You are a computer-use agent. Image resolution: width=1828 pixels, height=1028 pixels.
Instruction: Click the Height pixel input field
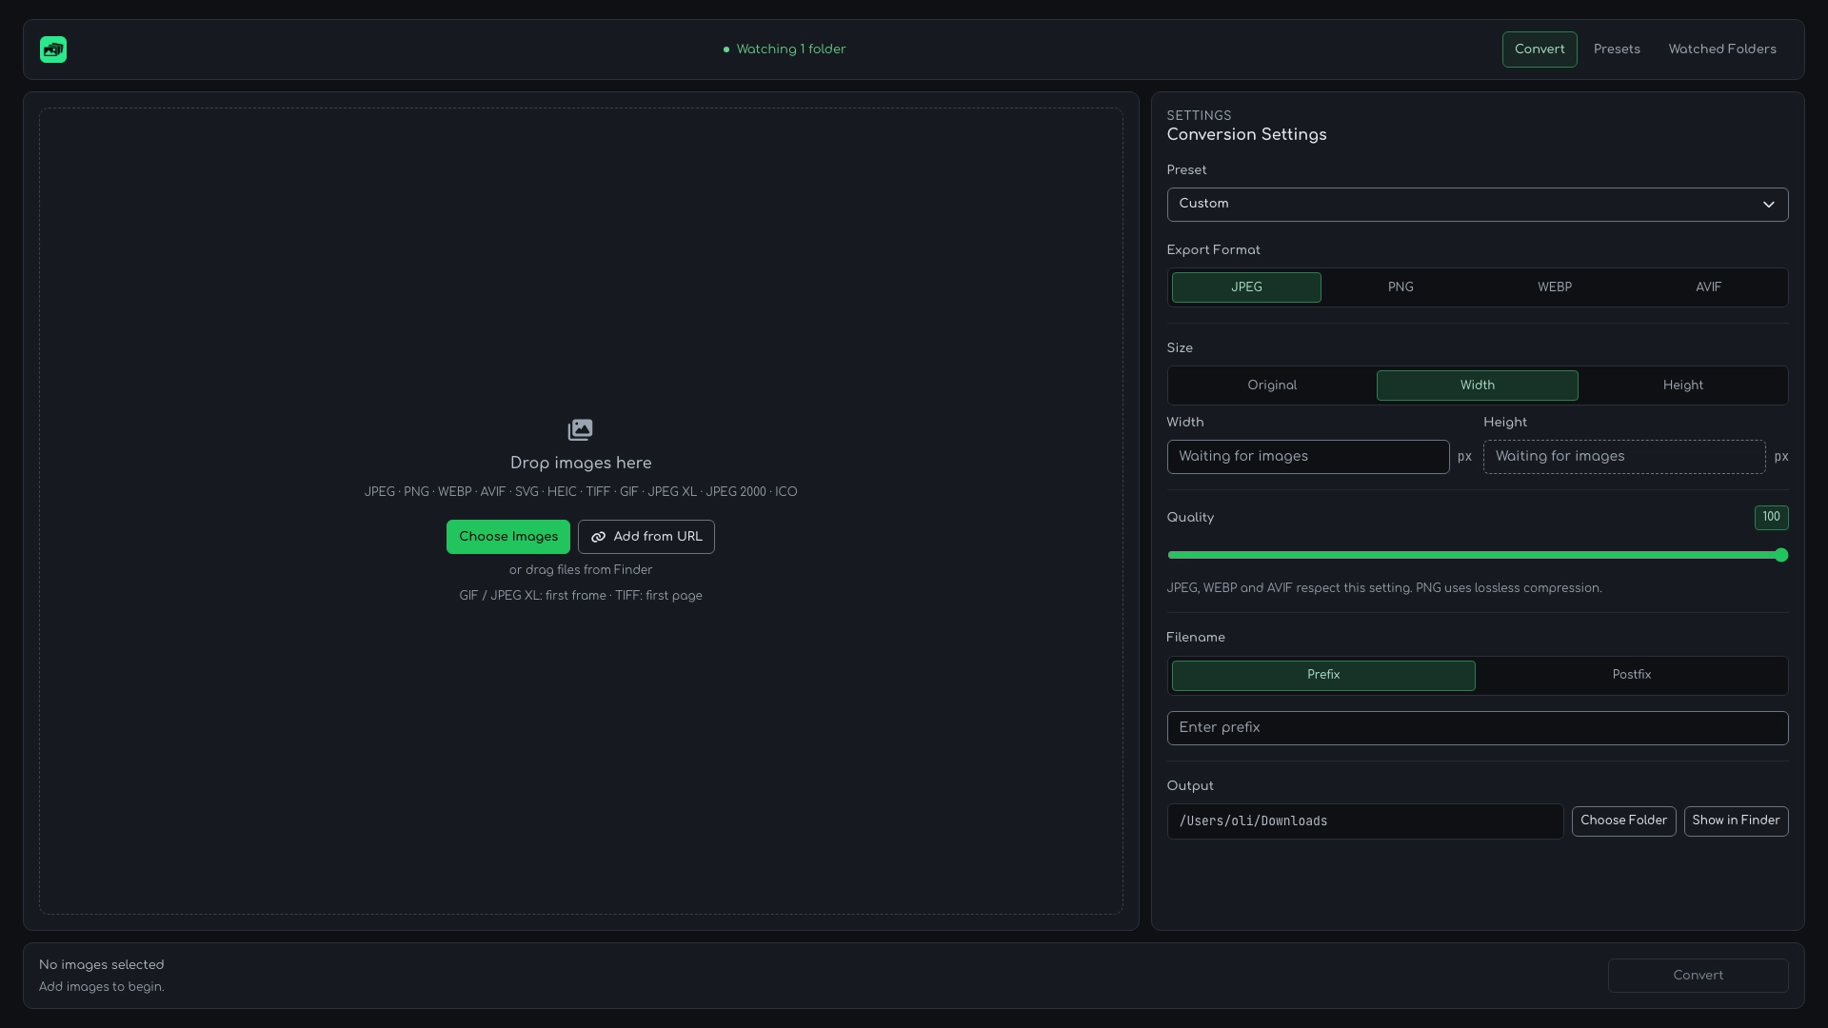1624,457
